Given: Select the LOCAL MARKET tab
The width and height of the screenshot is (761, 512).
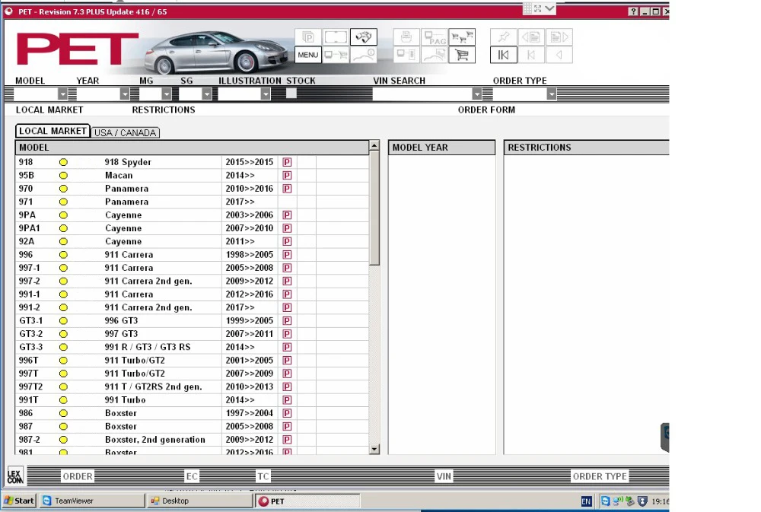Looking at the screenshot, I should [53, 131].
